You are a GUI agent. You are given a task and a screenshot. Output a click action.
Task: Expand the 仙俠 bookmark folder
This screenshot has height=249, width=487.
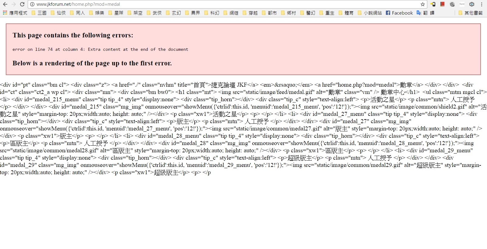pos(58,13)
